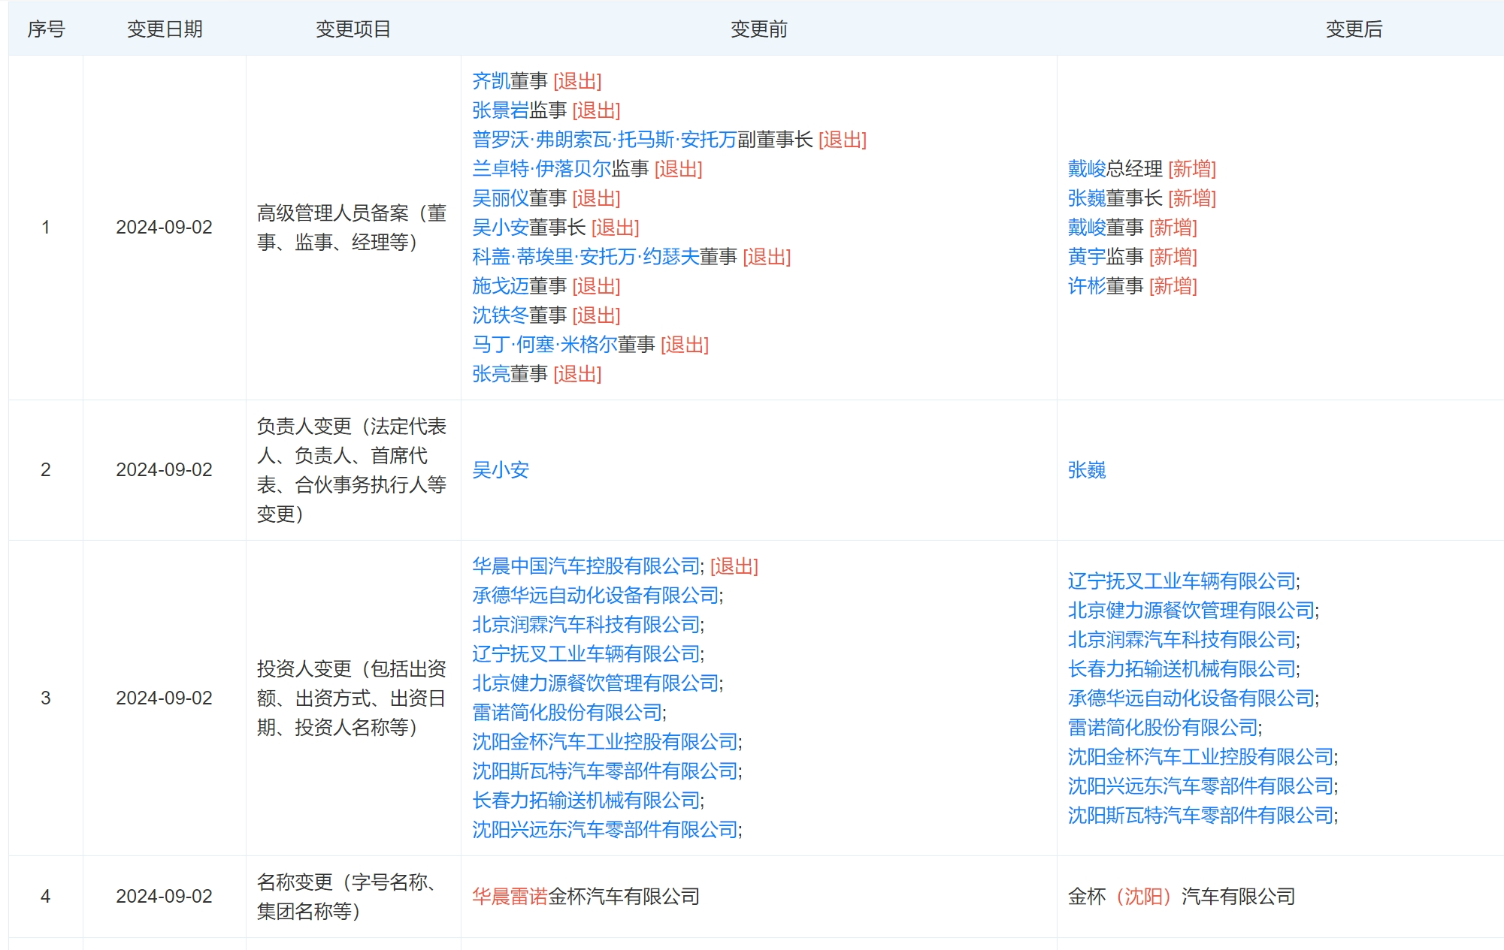Viewport: 1504px width, 950px height.
Task: Open 北京润霖汽车科技有限公司 in 变更前 column
Action: (586, 624)
